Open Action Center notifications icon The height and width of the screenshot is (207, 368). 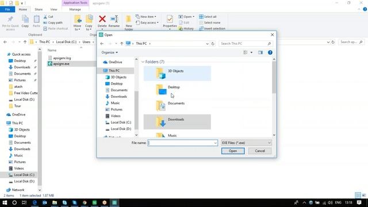click(x=359, y=202)
